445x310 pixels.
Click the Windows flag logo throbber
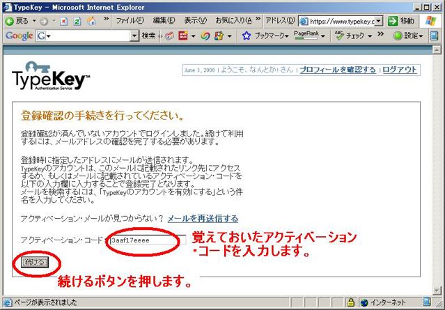tap(431, 21)
